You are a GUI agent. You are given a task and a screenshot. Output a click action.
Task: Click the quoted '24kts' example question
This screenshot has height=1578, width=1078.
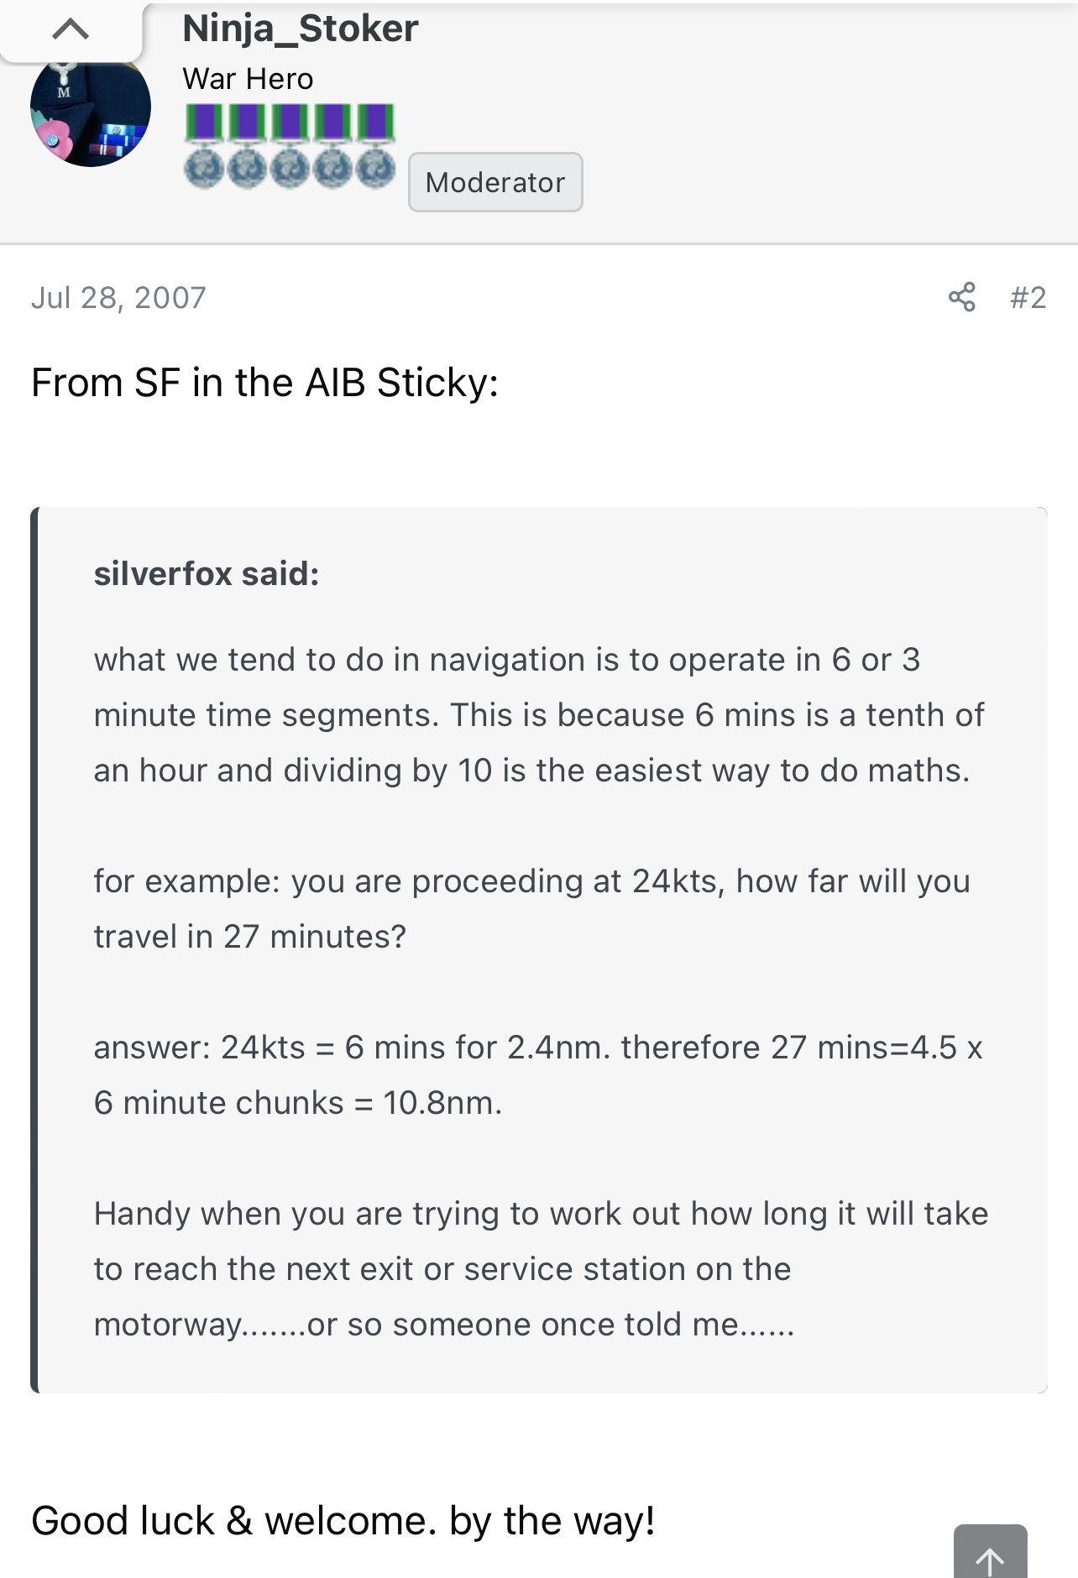[x=531, y=908]
